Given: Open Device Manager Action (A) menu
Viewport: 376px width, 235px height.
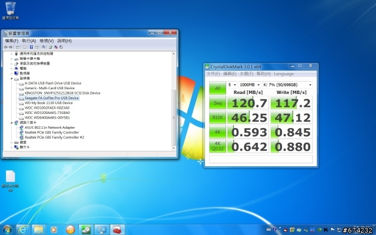Looking at the screenshot, I should pos(29,41).
